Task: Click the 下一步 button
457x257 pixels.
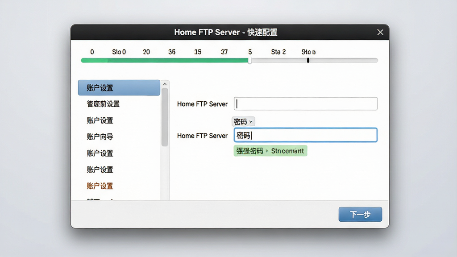Action: (x=360, y=215)
